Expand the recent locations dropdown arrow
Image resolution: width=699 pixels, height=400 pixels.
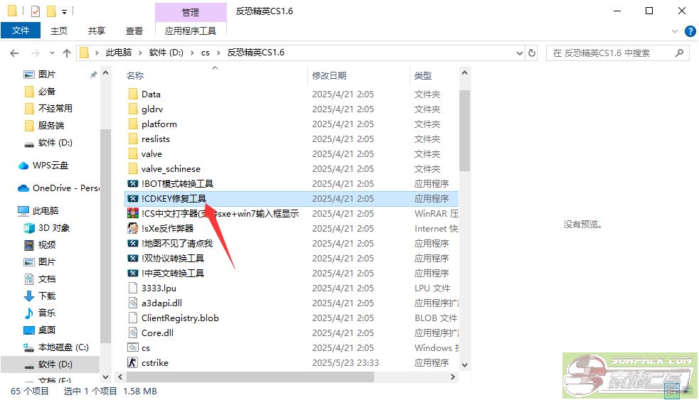click(51, 53)
